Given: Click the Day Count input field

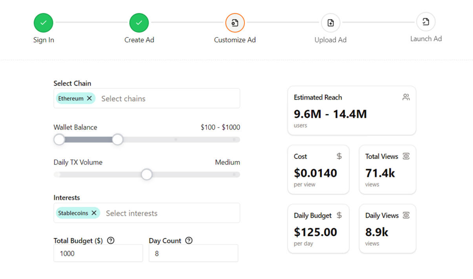Looking at the screenshot, I should (193, 253).
